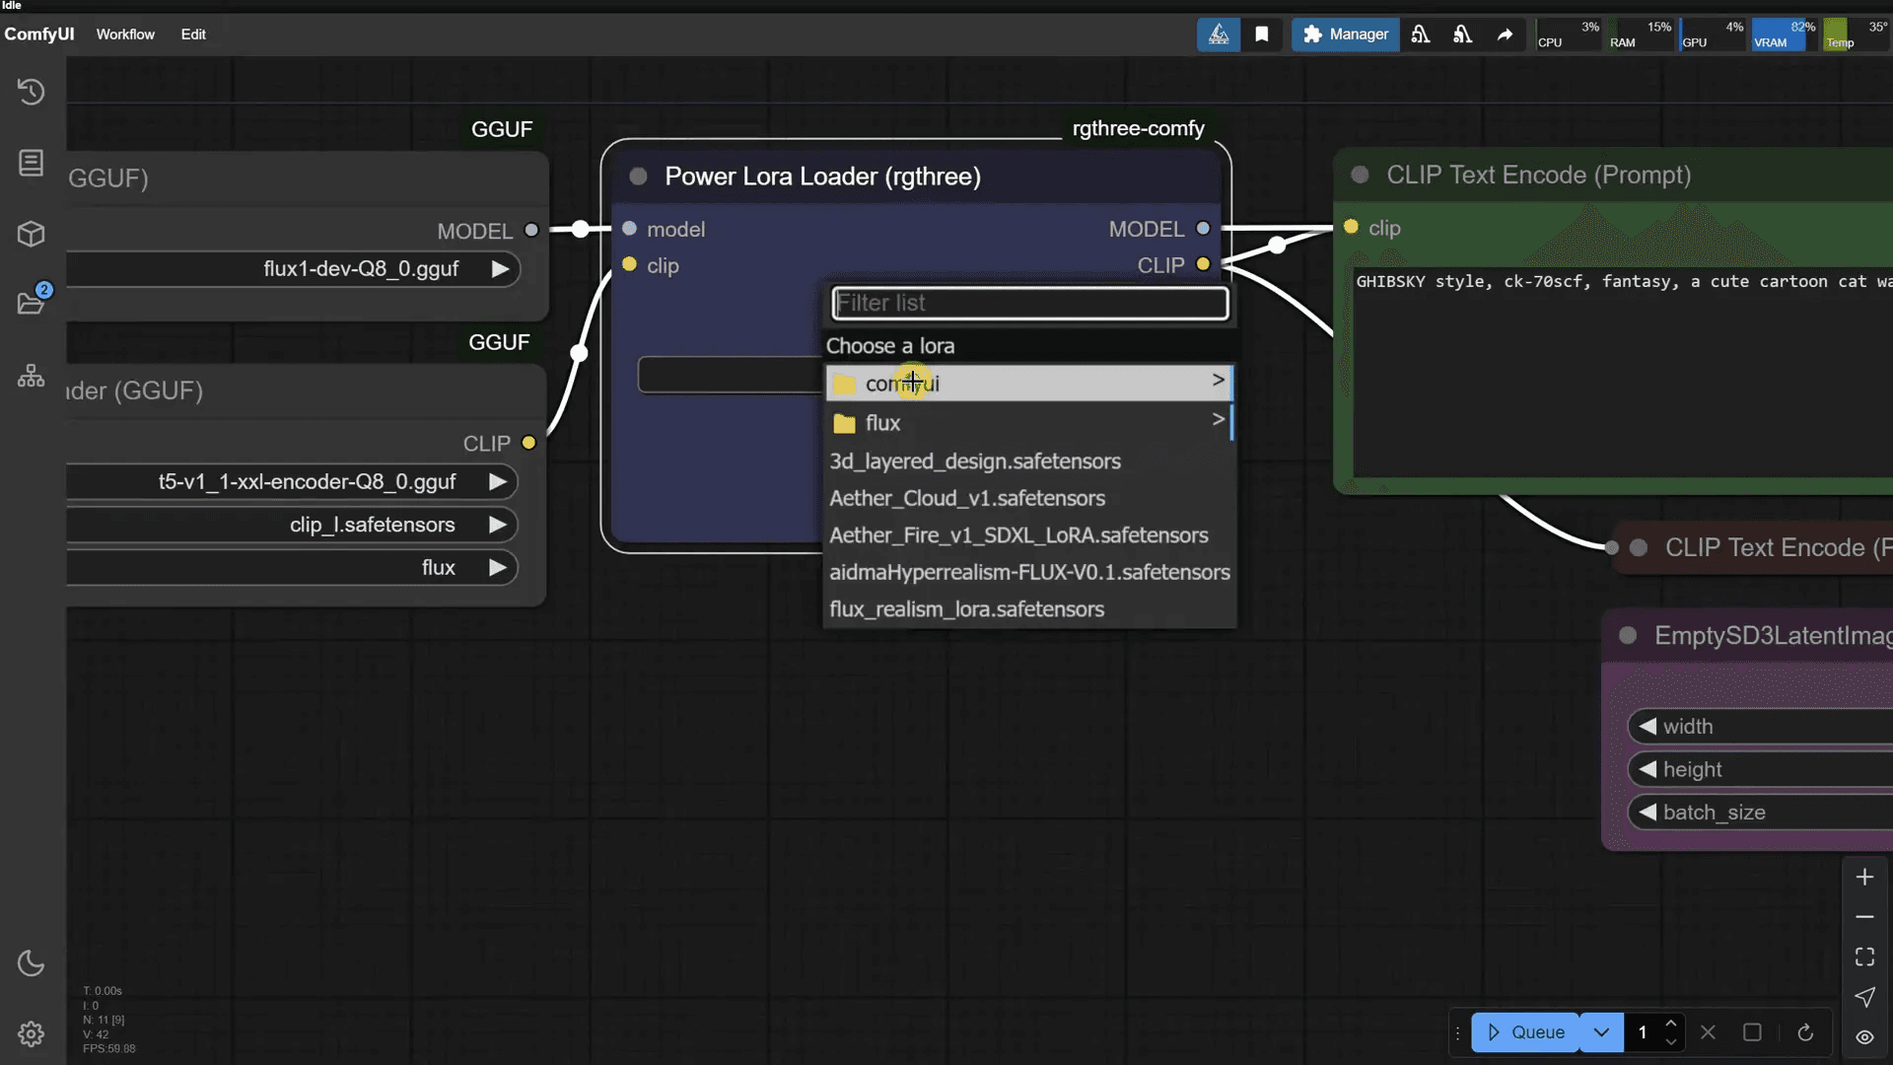
Task: Select flux_realism_lora.safetensors lora
Action: coord(1029,609)
